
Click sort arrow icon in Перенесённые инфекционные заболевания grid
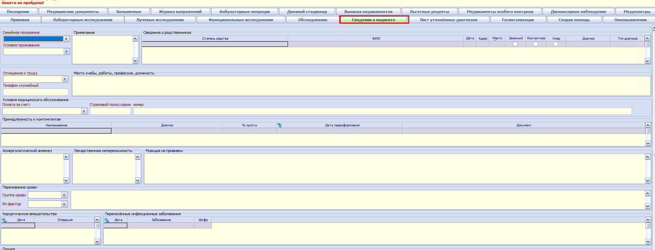[107, 220]
